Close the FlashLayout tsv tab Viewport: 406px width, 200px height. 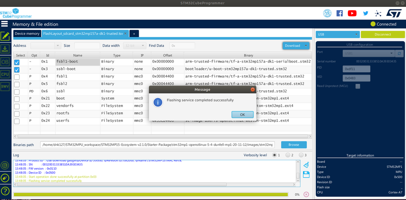click(x=125, y=34)
